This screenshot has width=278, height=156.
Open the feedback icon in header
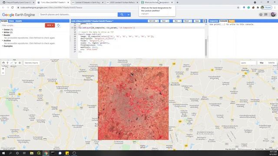(x=266, y=14)
